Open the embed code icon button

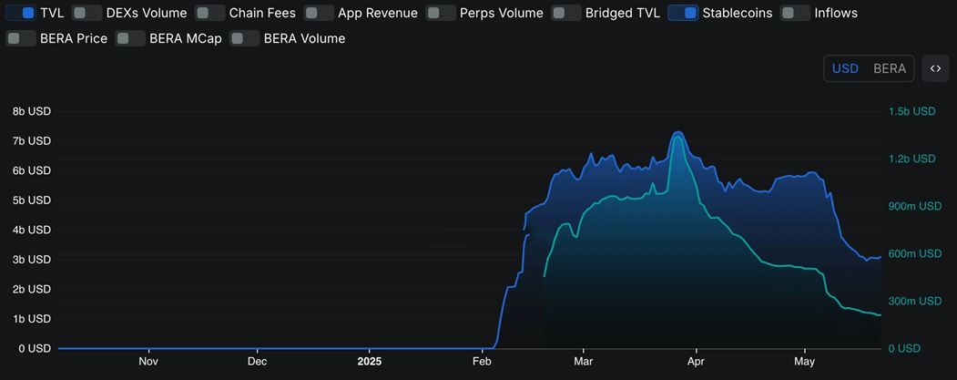click(x=935, y=68)
